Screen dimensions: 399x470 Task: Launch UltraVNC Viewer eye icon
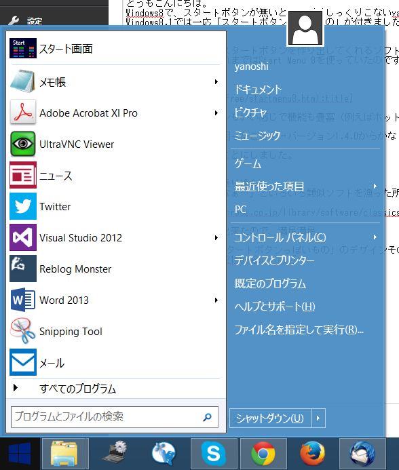23,144
